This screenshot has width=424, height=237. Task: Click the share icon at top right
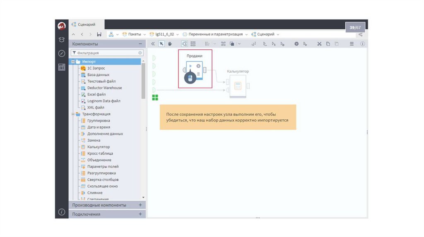pyautogui.click(x=361, y=35)
